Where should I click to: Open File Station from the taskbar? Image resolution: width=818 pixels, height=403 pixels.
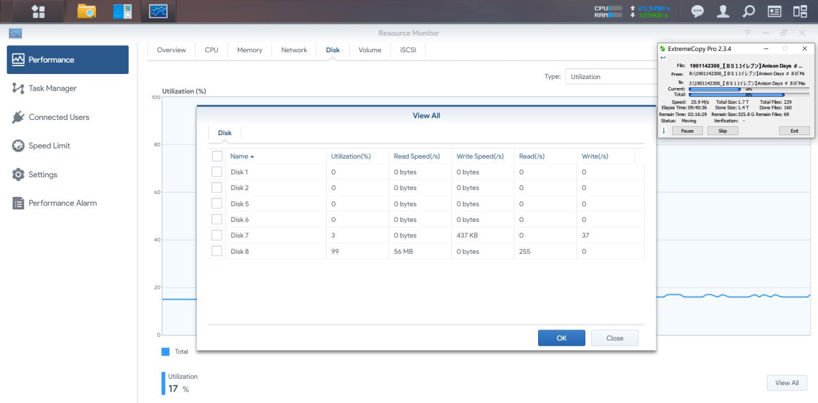(x=86, y=11)
